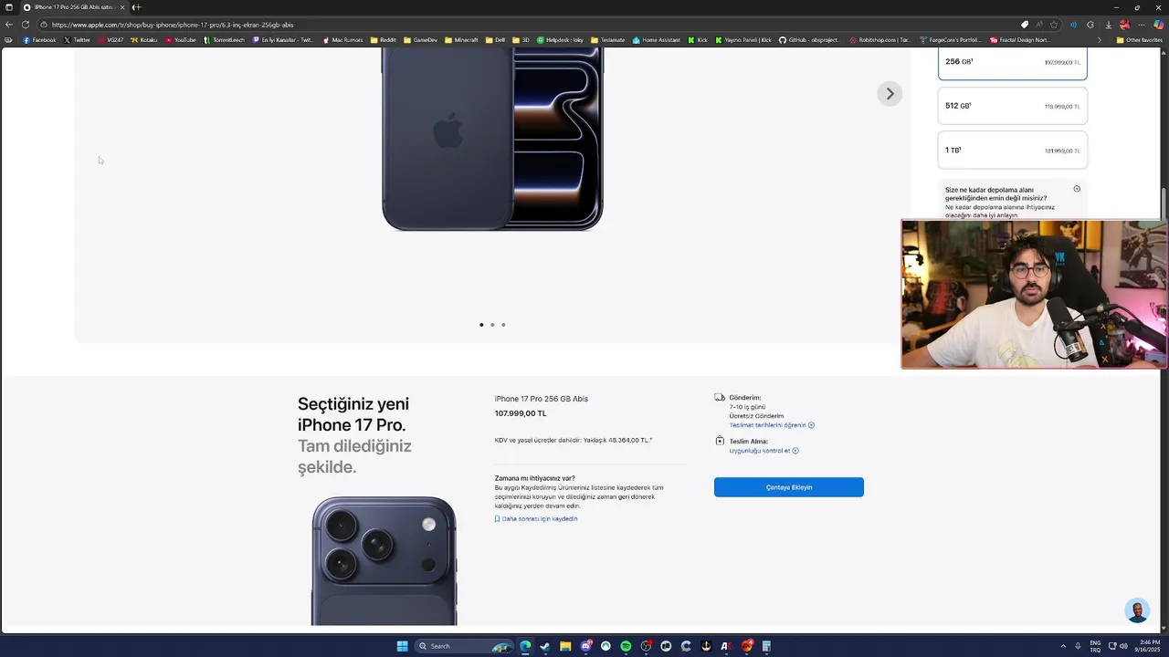
Task: Open the Robitshop.com bookmark
Action: click(x=880, y=40)
